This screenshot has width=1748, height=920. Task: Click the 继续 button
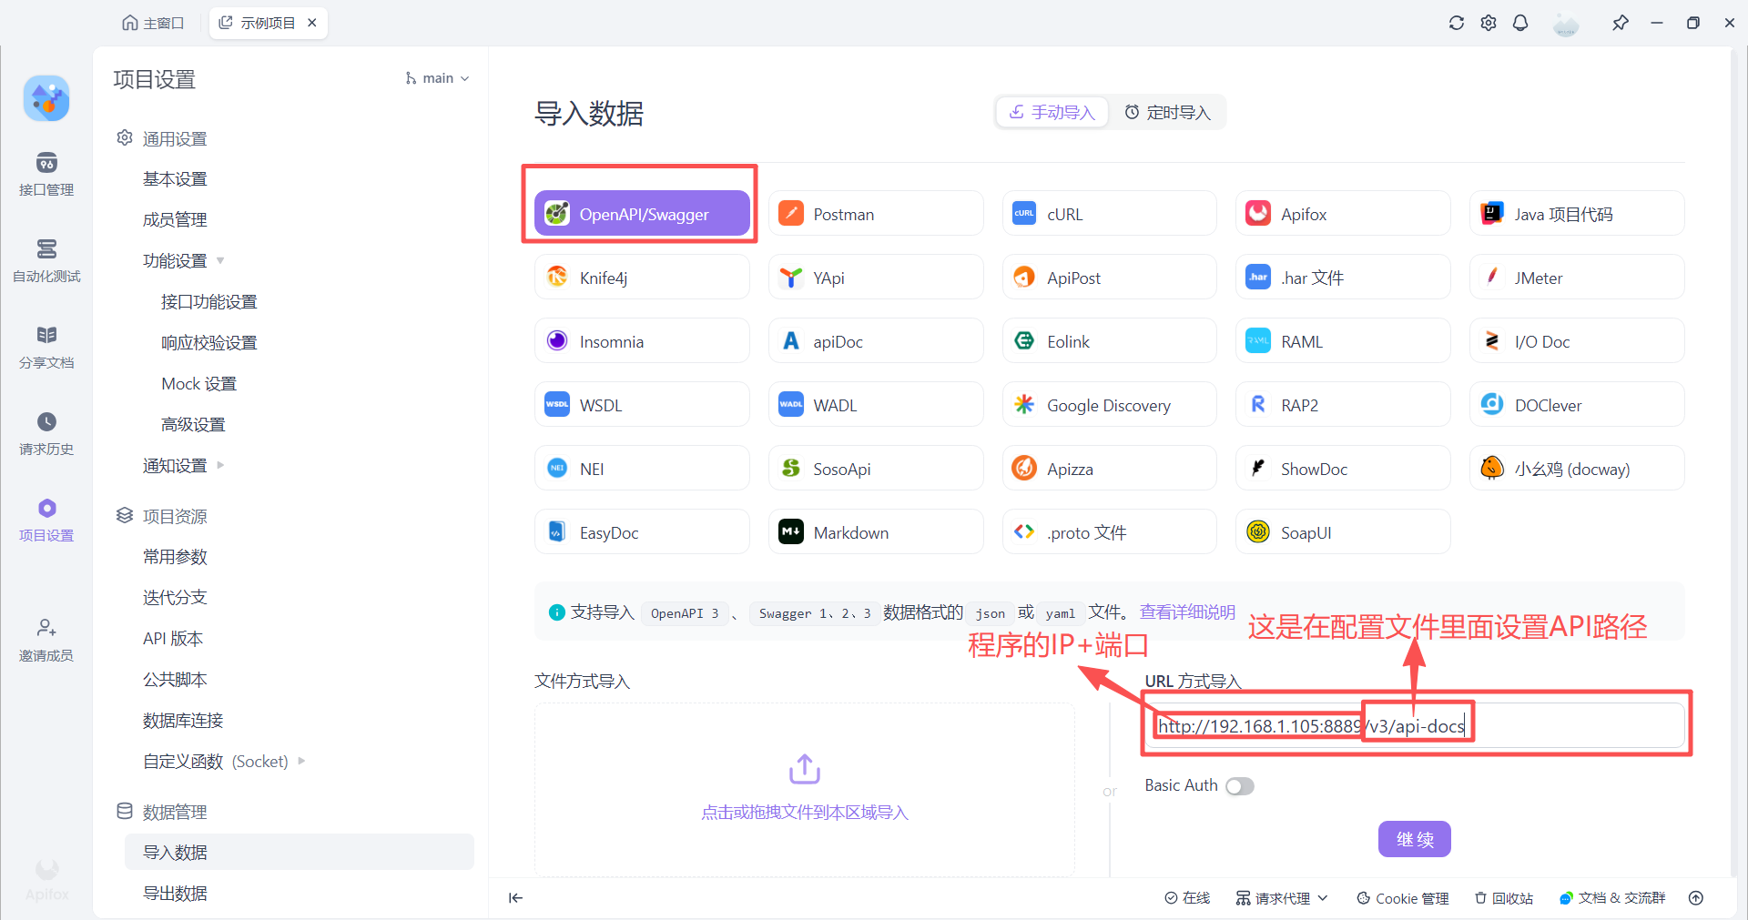click(1414, 839)
